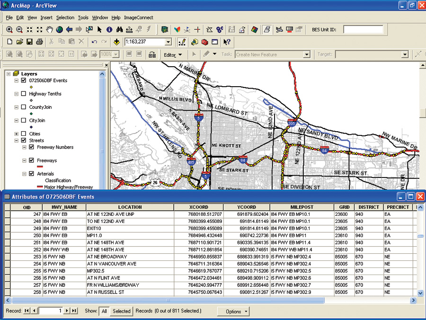Expand the Cities layer node
This screenshot has height=320, width=426.
click(x=17, y=134)
